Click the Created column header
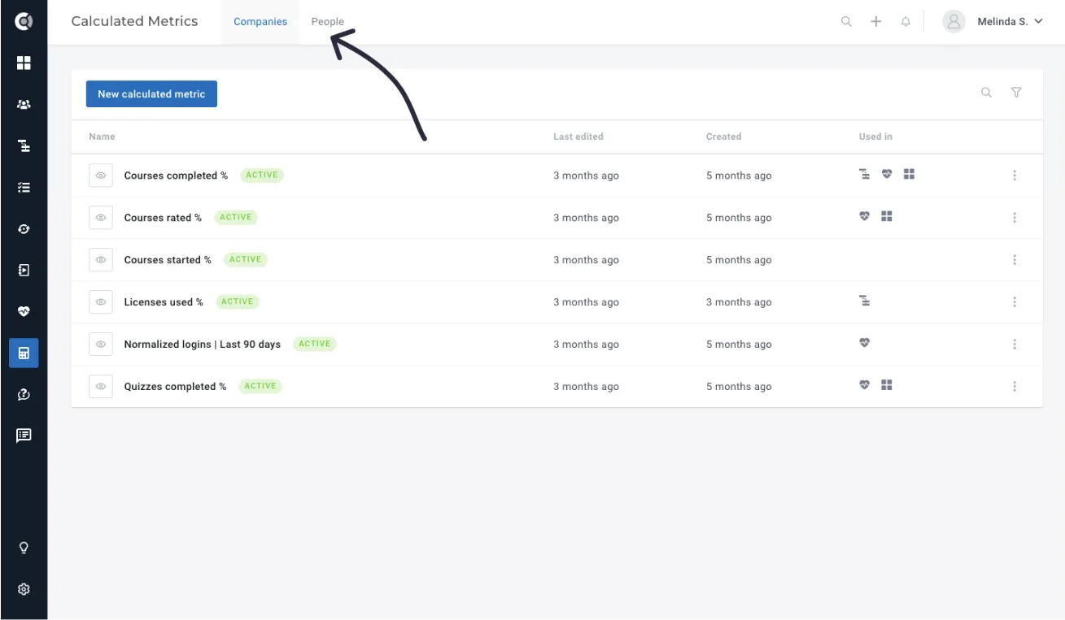The height and width of the screenshot is (620, 1065). tap(723, 137)
